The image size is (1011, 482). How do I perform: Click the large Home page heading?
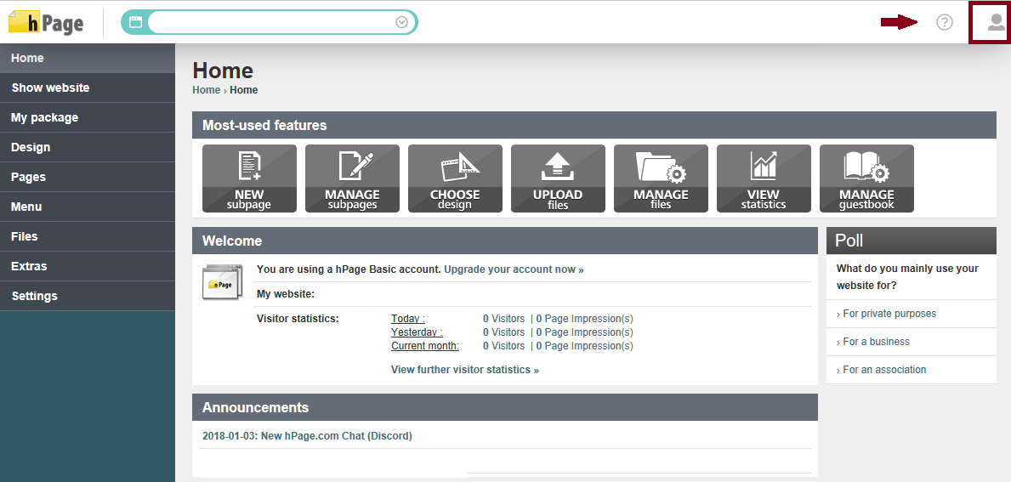click(x=223, y=71)
